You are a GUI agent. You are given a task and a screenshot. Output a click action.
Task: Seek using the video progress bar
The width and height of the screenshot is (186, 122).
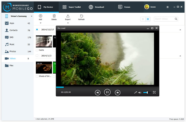[107, 87]
